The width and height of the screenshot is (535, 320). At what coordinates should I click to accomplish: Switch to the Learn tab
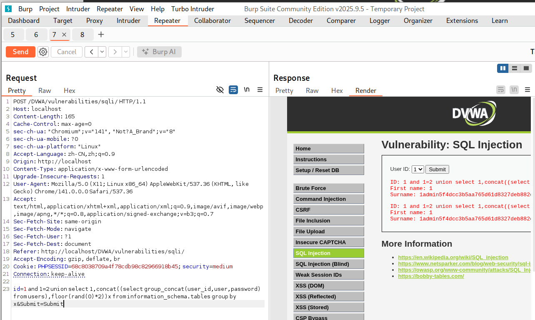click(x=500, y=20)
